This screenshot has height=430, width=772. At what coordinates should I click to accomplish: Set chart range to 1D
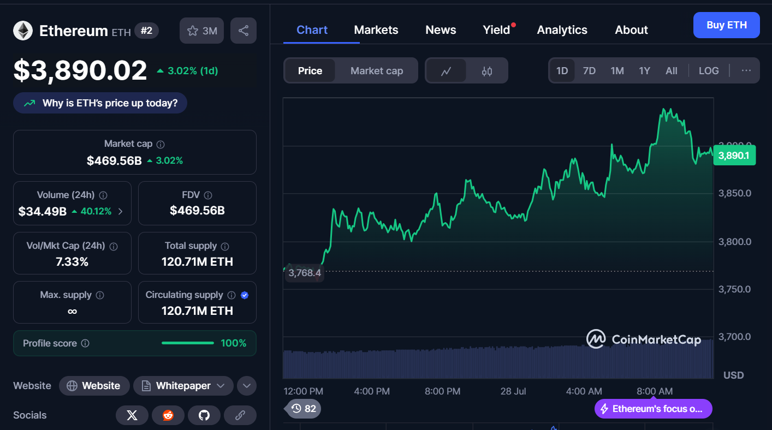coord(562,71)
